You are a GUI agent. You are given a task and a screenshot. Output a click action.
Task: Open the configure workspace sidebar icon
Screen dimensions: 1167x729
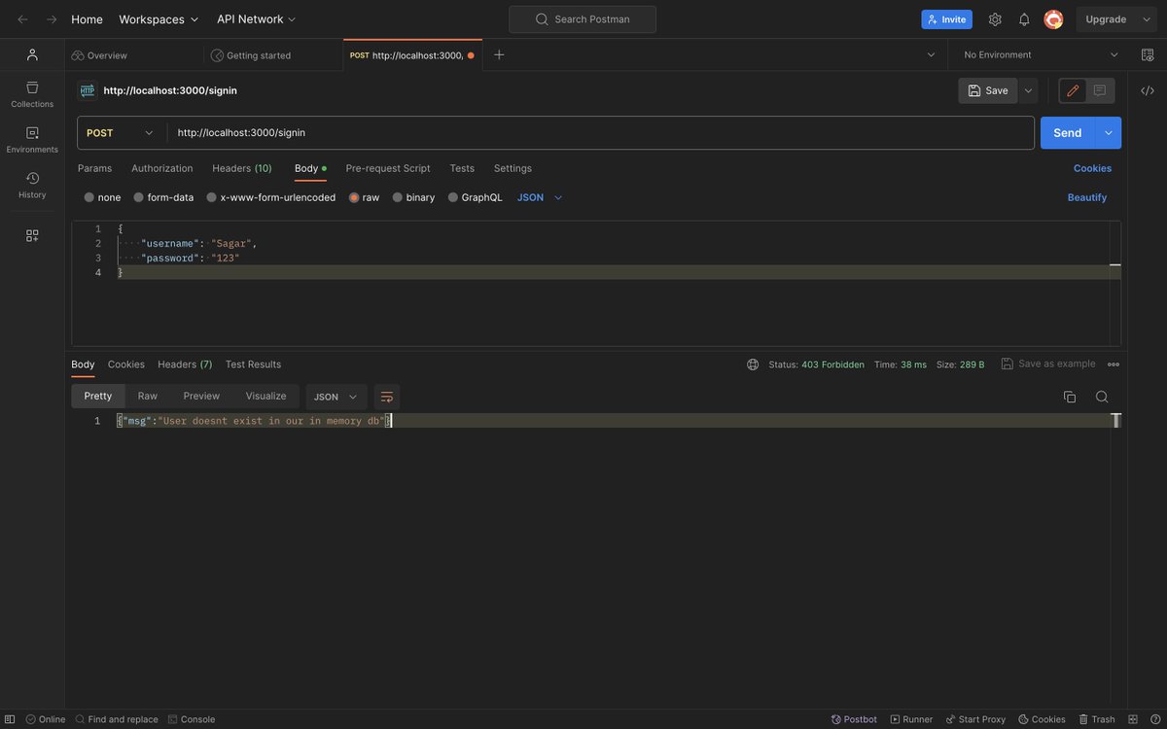tap(32, 235)
